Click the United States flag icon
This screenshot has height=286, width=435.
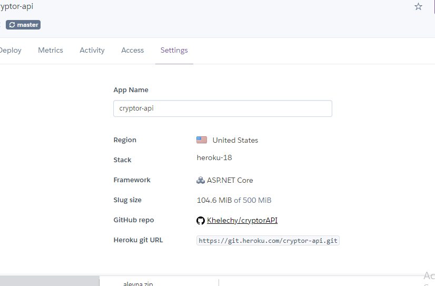(202, 140)
